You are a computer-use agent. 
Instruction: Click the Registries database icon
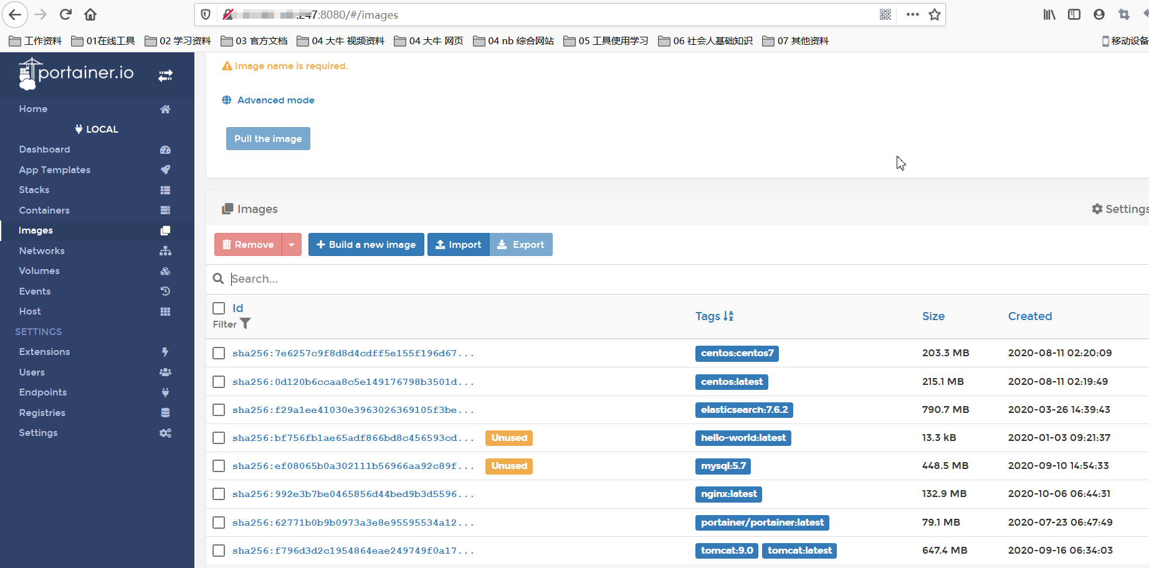click(165, 412)
